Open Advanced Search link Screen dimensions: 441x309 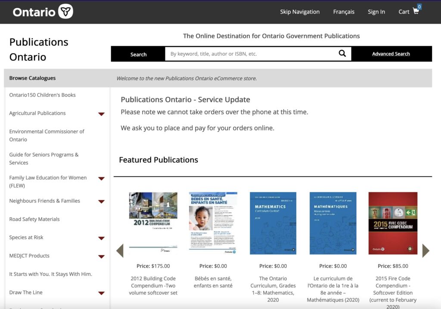(x=391, y=54)
